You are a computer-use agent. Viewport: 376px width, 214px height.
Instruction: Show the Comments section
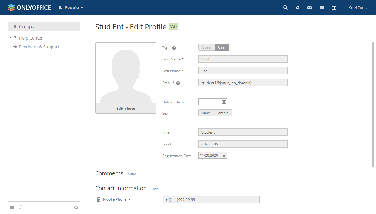click(132, 174)
